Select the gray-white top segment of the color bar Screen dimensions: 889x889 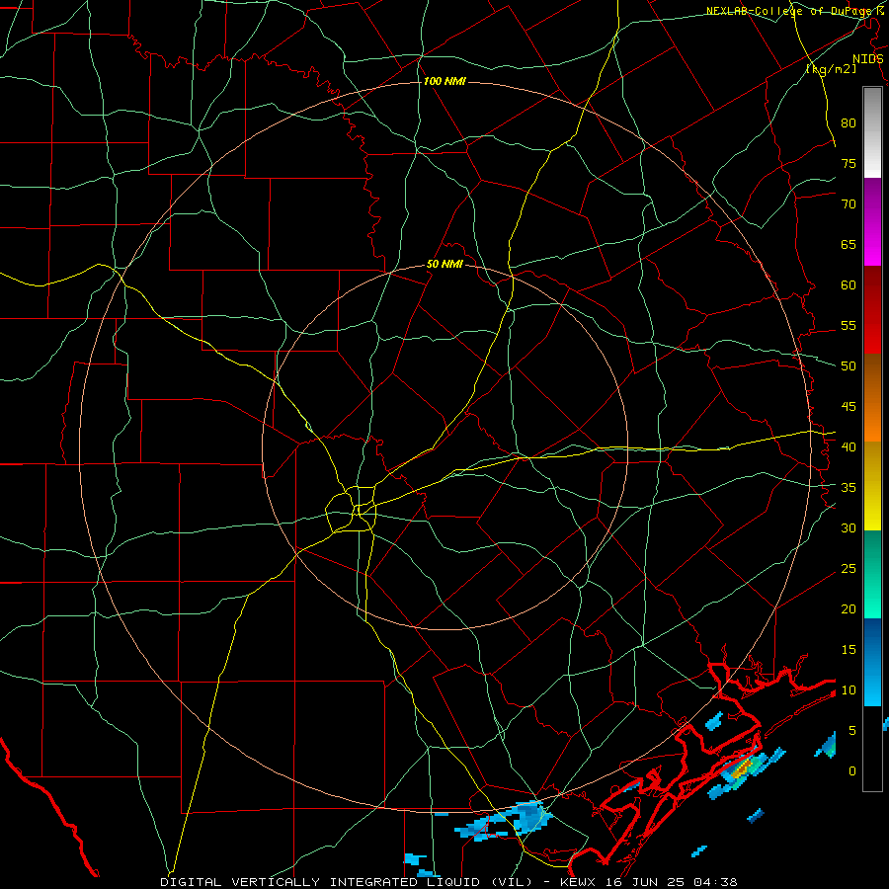(872, 132)
